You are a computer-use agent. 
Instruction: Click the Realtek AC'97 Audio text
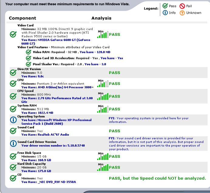coord(45,134)
